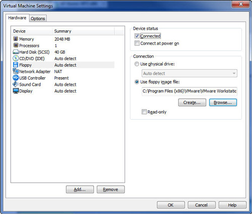Select the Sound Card speaker icon
Image resolution: width=252 pixels, height=214 pixels.
[16, 84]
